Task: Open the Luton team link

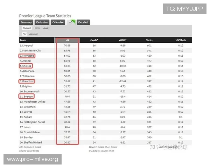Action: (x=25, y=127)
